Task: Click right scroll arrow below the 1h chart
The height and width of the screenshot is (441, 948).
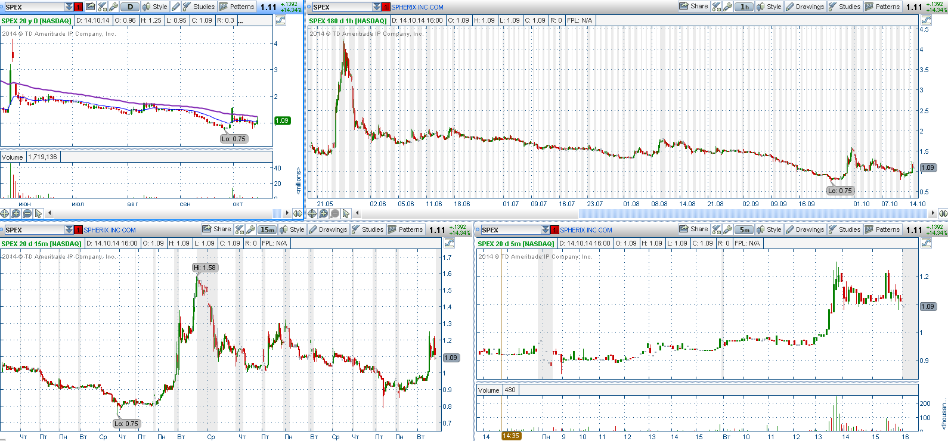Action: (933, 213)
